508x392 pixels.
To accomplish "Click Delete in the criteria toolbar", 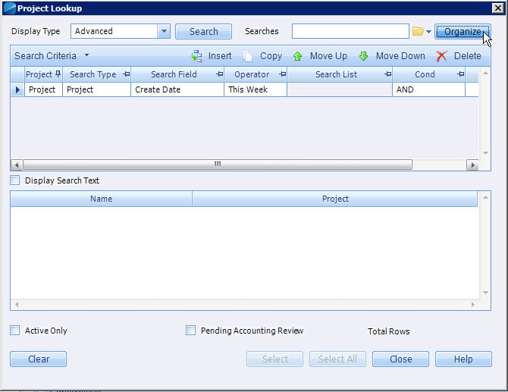I will pyautogui.click(x=459, y=56).
